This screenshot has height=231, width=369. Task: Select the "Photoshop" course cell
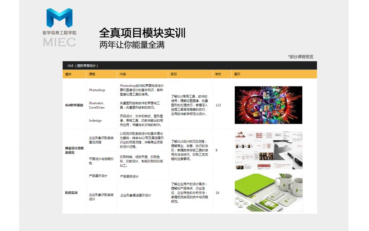(x=97, y=90)
